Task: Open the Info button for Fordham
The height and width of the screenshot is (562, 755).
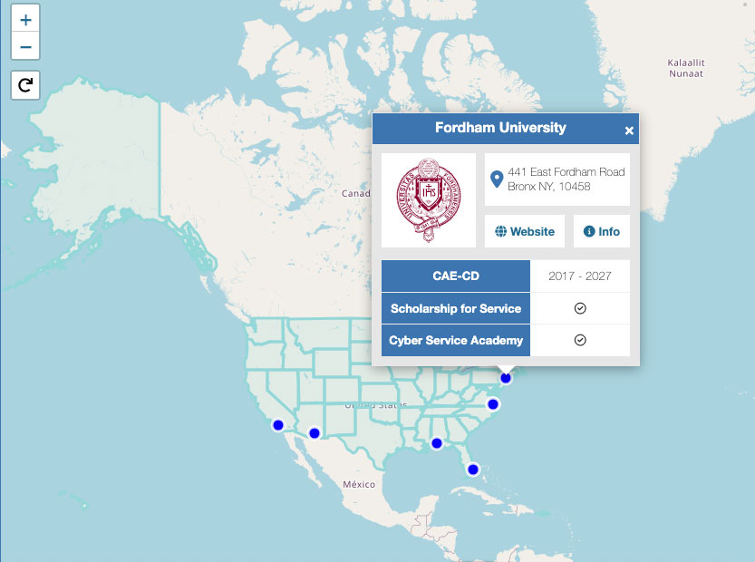Action: point(602,232)
